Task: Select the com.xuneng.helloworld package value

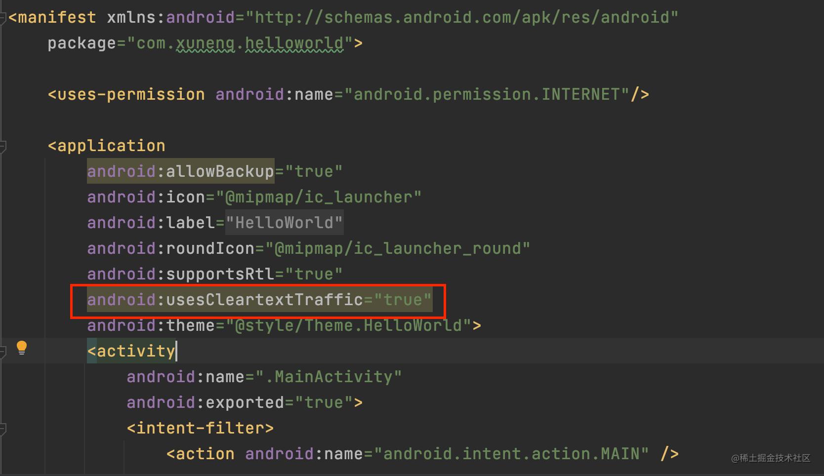Action: click(x=240, y=43)
